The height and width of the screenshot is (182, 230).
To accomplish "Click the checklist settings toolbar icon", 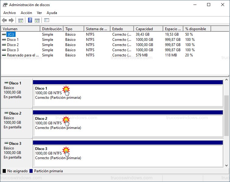I will pyautogui.click(x=47, y=20).
